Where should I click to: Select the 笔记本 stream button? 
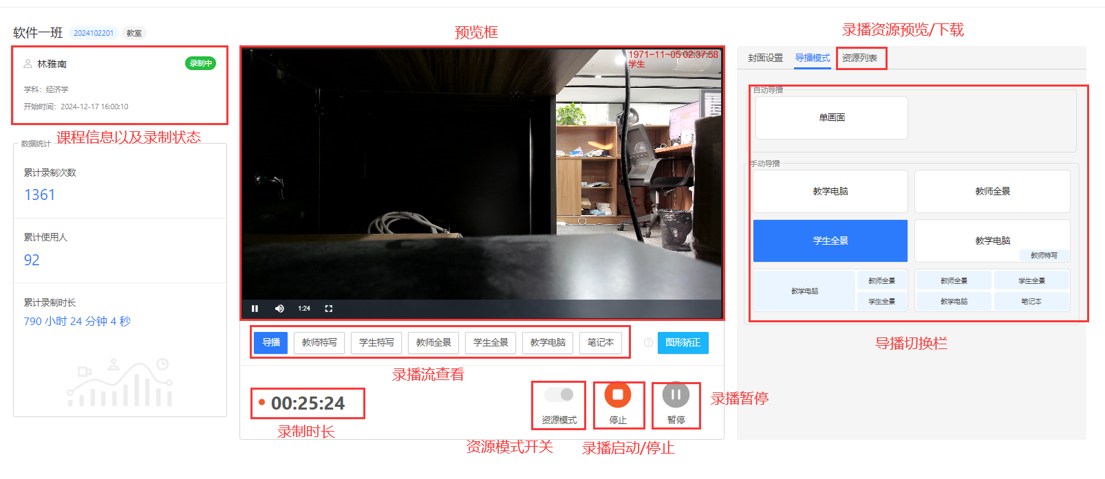[600, 342]
